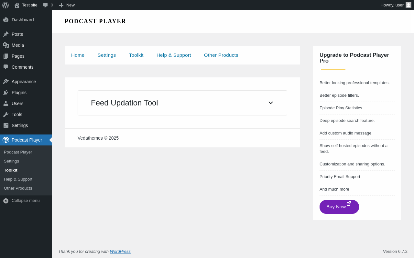Click the plus icon beside New
This screenshot has width=414, height=258.
(x=61, y=5)
